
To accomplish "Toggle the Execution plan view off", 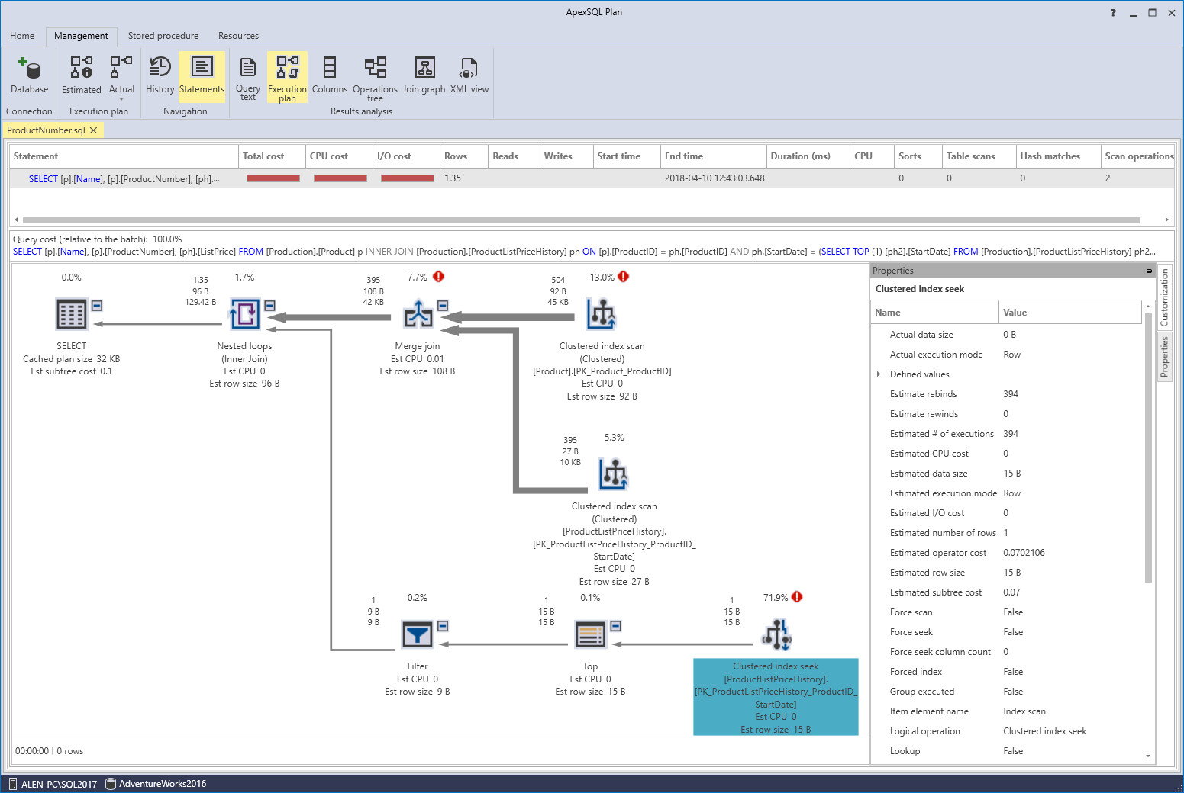I will coord(287,77).
